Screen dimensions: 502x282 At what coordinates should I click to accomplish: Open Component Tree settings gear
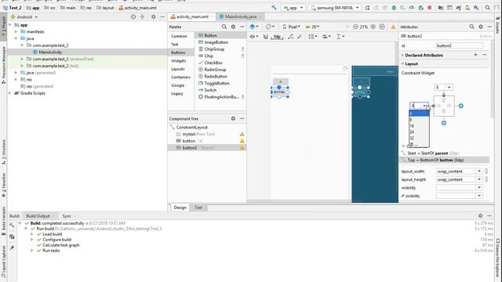[233, 118]
